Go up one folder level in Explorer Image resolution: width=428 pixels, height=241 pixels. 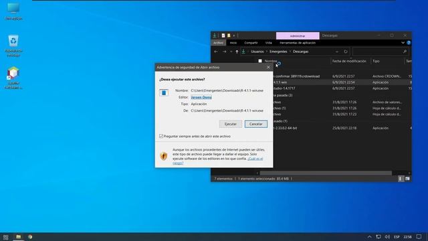point(237,52)
